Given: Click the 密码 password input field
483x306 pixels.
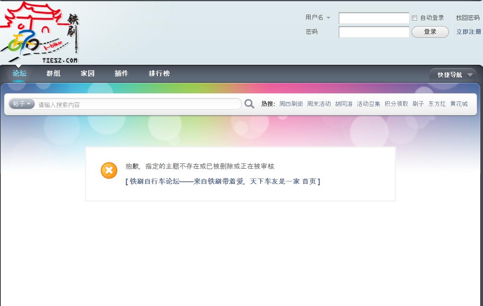Looking at the screenshot, I should [373, 32].
